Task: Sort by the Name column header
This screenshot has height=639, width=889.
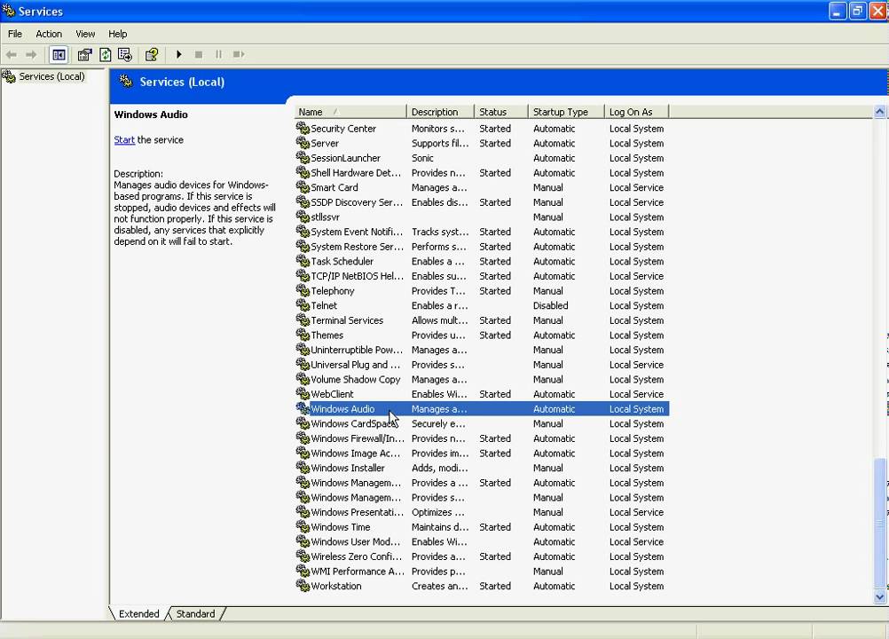Action: point(350,112)
